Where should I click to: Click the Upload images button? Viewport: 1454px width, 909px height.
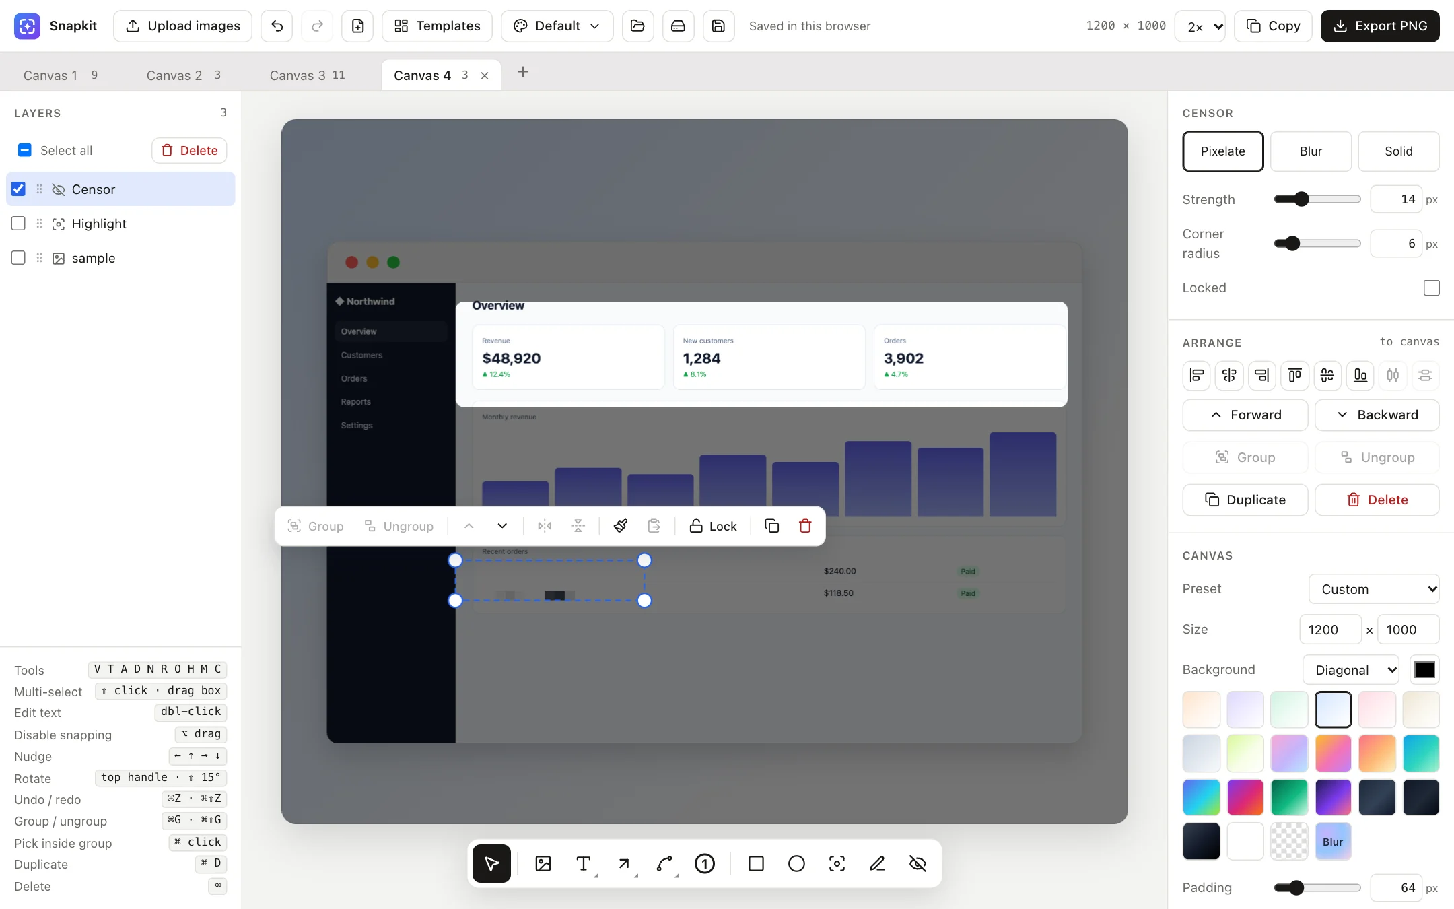(x=182, y=26)
